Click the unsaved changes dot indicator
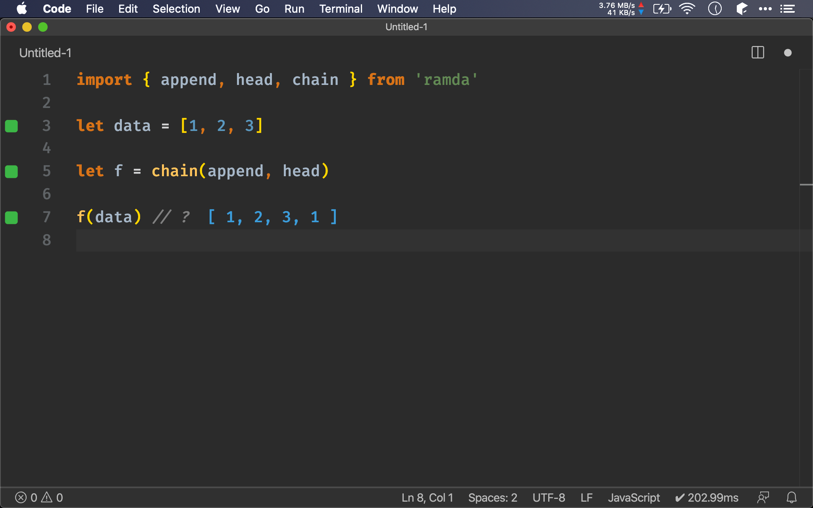 tap(788, 53)
